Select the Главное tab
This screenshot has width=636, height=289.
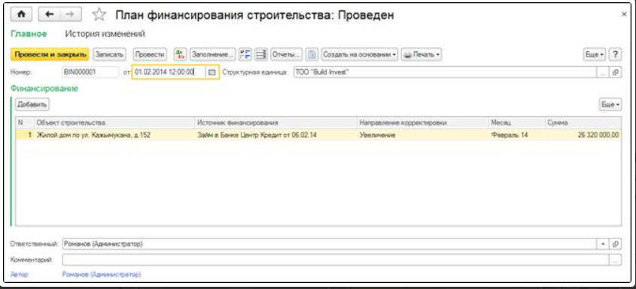coord(29,34)
